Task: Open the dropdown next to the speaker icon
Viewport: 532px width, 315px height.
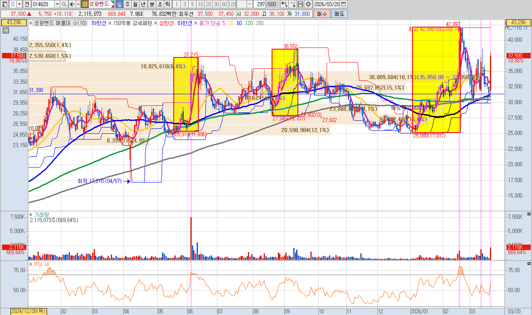Action: click(77, 4)
